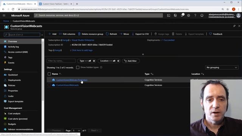Click Delete resource group
242x136 pixels.
[x=91, y=34]
